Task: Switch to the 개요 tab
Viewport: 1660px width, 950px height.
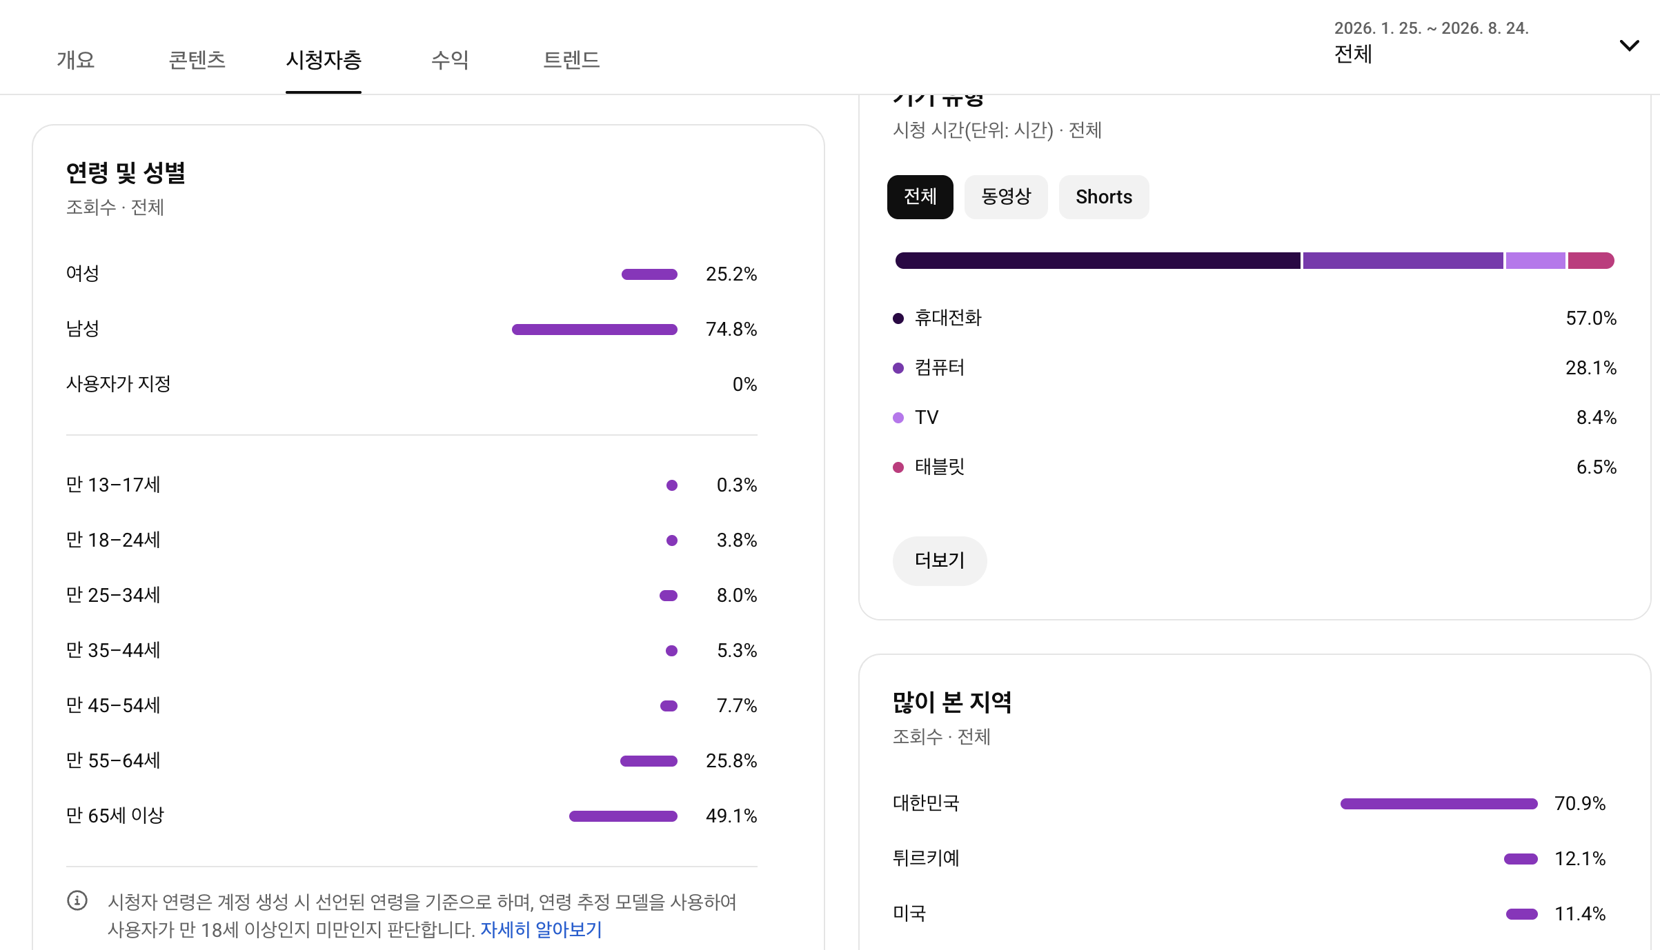Action: (76, 60)
